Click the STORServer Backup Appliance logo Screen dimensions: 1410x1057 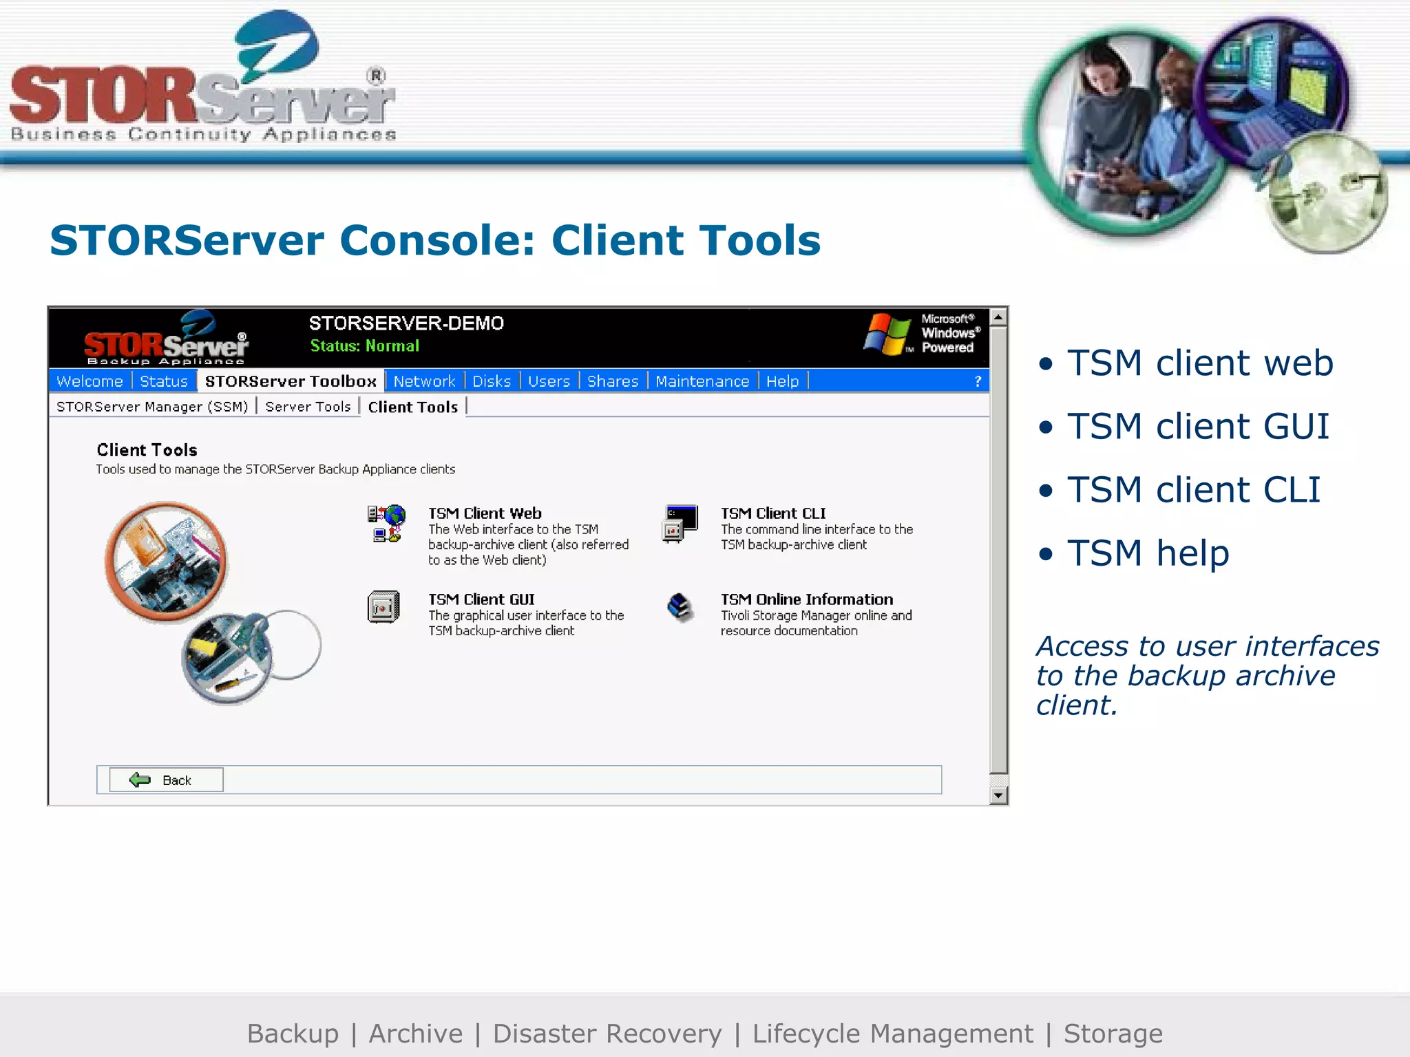pyautogui.click(x=165, y=338)
